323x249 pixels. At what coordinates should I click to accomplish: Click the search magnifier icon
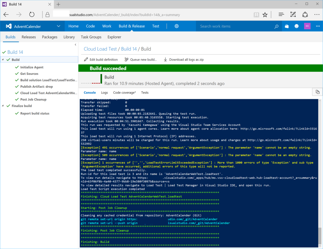(x=276, y=26)
